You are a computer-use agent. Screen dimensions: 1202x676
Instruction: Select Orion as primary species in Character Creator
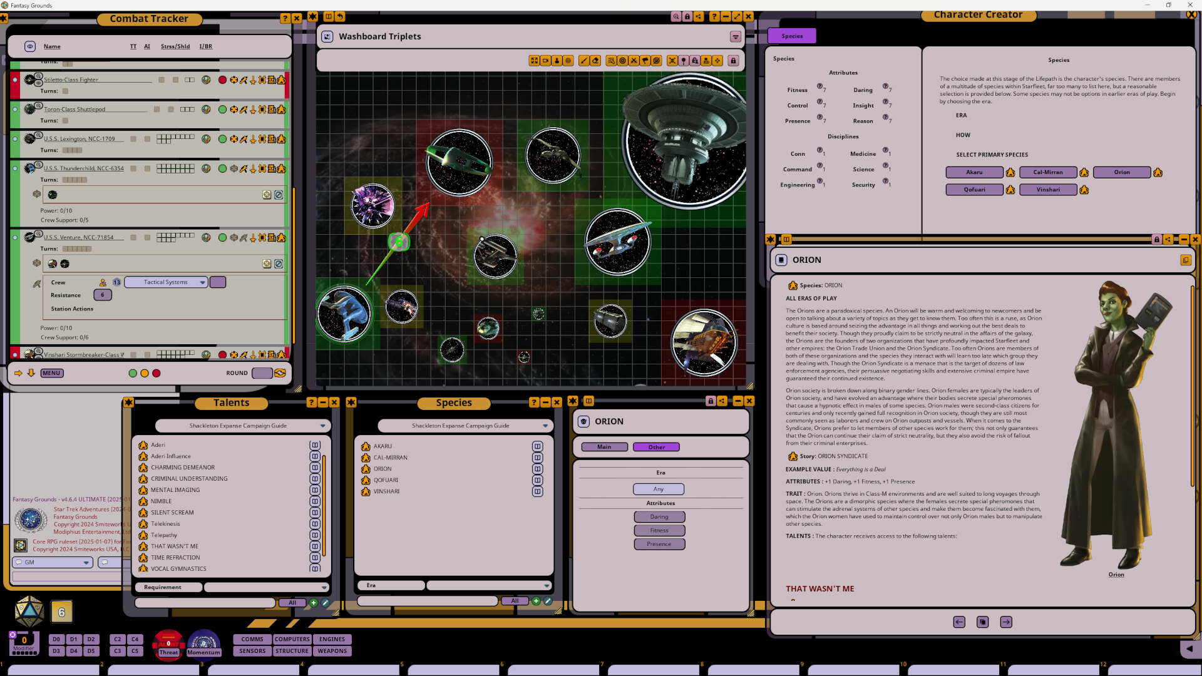click(1121, 172)
